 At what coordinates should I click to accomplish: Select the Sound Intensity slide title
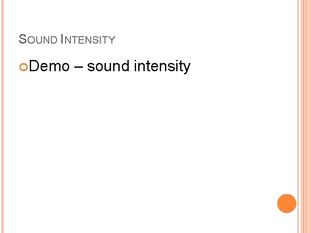67,39
